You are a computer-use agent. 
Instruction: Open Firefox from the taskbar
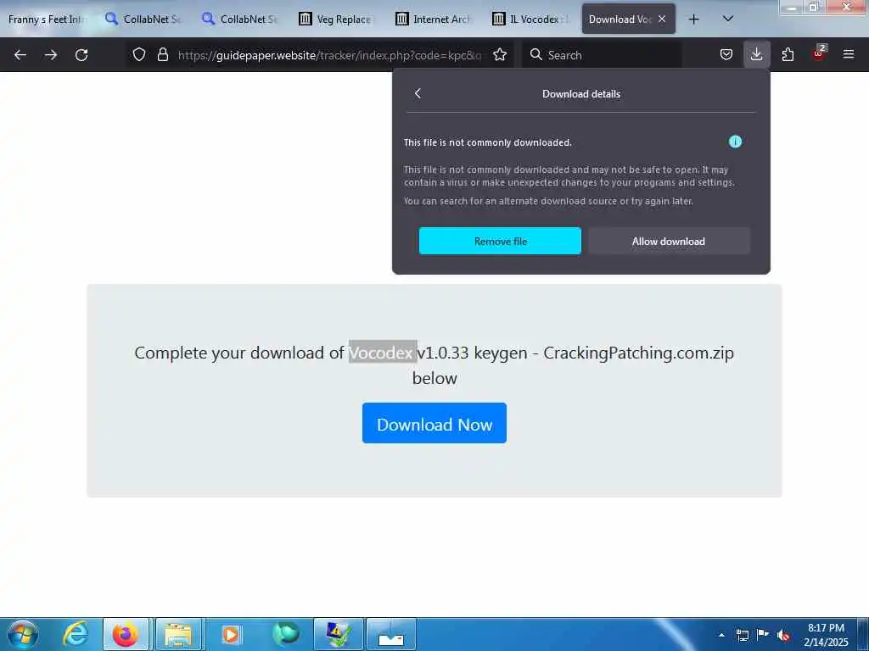click(126, 634)
